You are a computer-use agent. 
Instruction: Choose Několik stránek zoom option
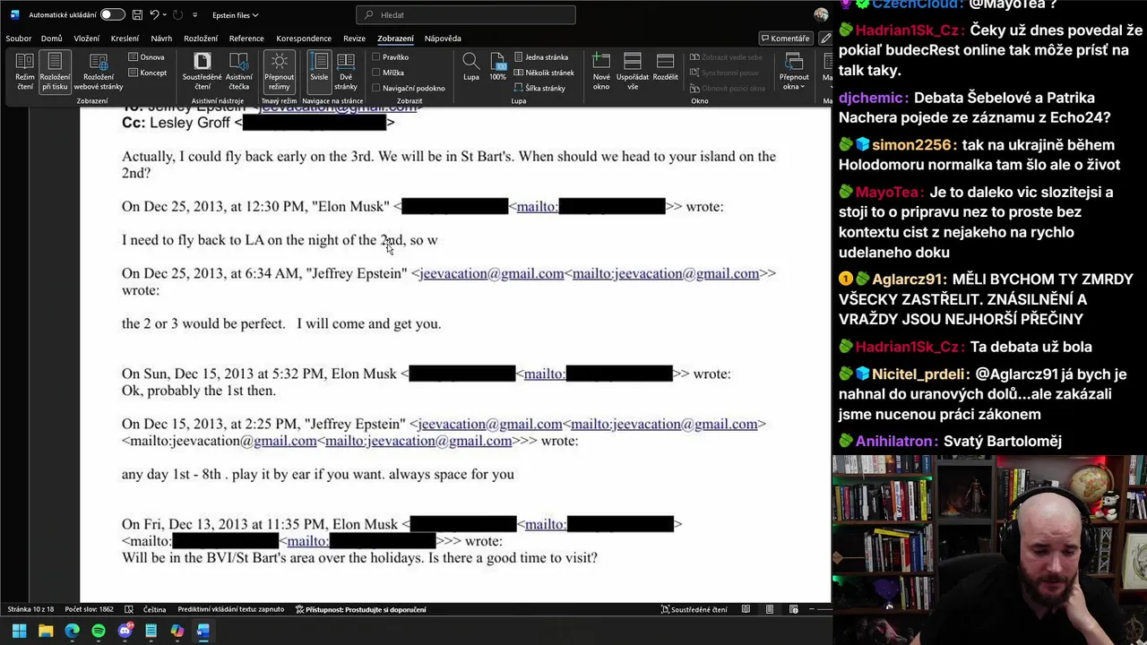pos(544,73)
